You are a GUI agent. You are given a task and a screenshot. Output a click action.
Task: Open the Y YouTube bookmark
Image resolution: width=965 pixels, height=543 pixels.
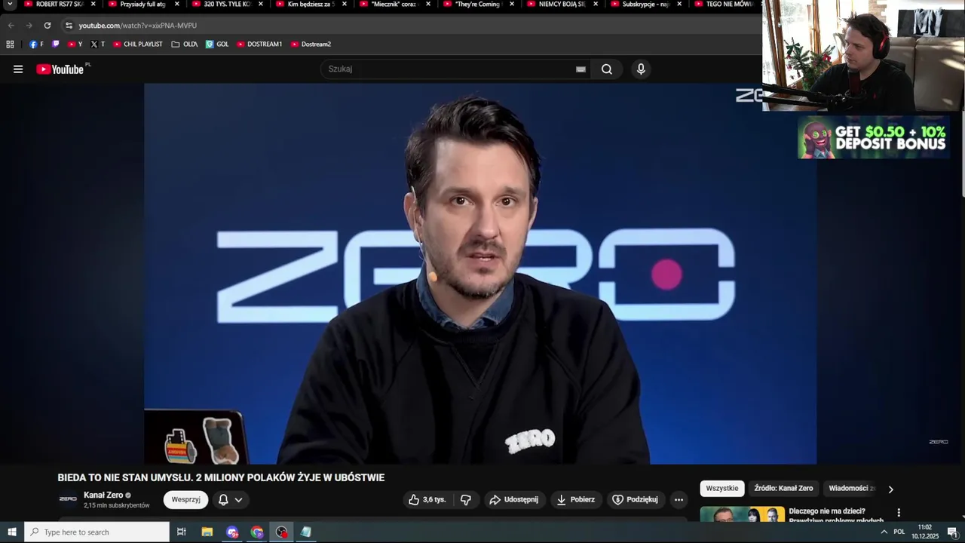point(75,44)
